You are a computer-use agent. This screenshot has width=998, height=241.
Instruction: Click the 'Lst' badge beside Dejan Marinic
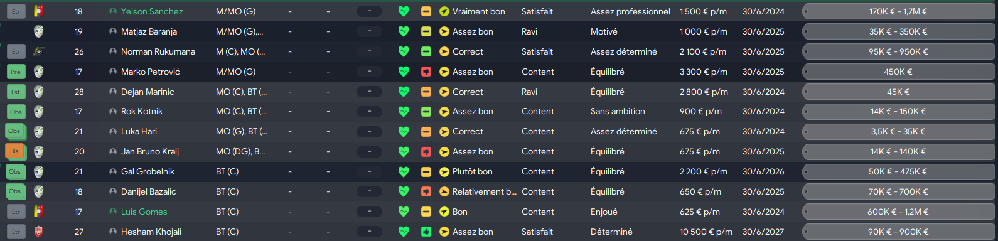coord(16,92)
